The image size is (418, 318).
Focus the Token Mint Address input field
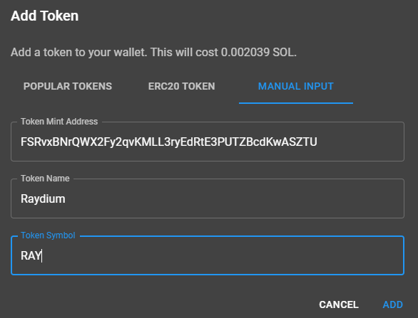point(208,142)
